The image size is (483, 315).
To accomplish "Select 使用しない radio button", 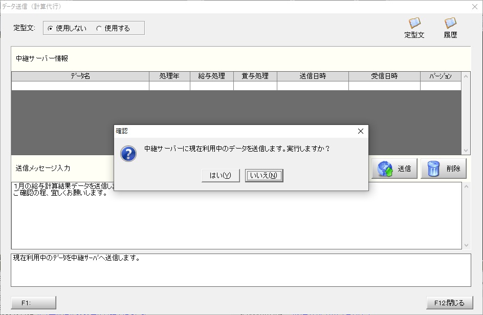I will pyautogui.click(x=67, y=28).
